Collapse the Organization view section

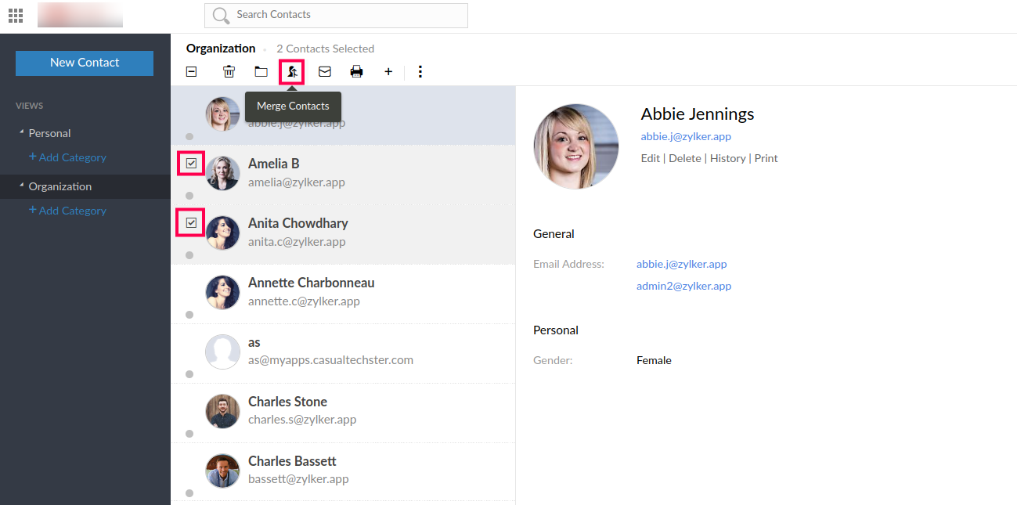point(22,186)
